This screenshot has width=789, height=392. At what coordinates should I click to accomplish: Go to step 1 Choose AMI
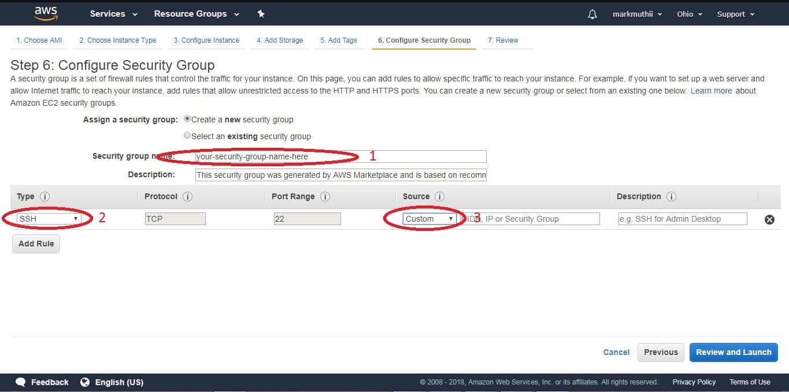point(39,40)
